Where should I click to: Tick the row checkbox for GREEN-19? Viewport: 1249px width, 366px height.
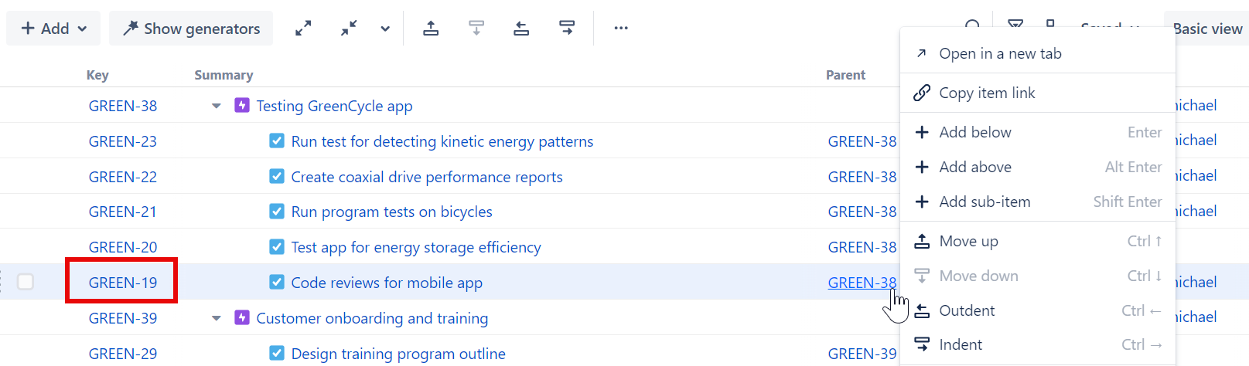click(x=26, y=282)
